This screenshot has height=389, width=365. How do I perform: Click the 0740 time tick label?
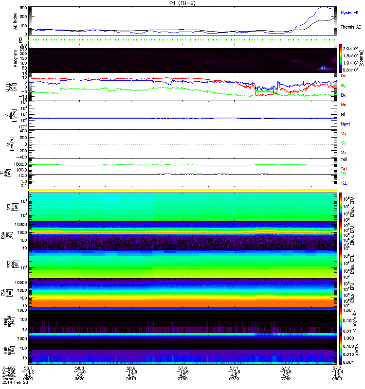(285, 379)
